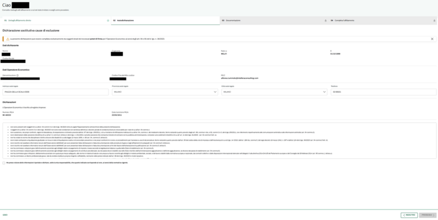Click the lock icon on Completa l'affidamento step
The height and width of the screenshot is (220, 438).
[x=434, y=21]
